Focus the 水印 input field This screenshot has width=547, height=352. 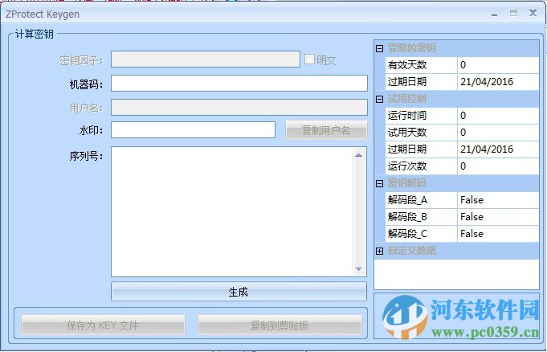coord(193,130)
